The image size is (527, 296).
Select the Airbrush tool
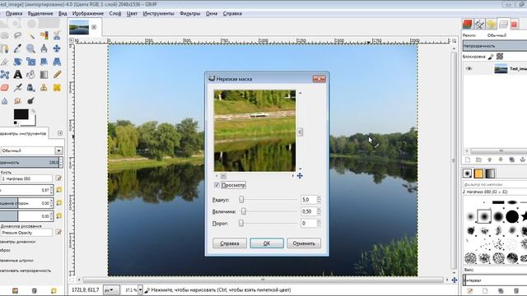click(x=17, y=88)
